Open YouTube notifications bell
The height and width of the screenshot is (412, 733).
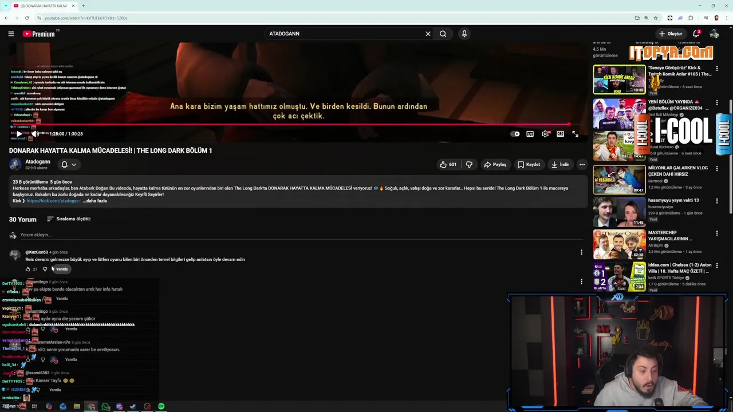pyautogui.click(x=696, y=34)
